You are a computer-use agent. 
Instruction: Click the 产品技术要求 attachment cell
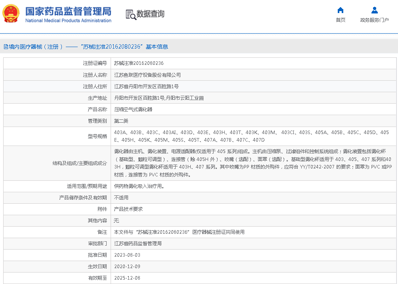click(x=128, y=209)
